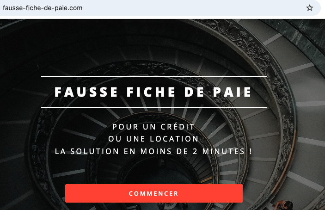Click the word CRÉDIT in the subtitle
The image size is (325, 210).
click(x=178, y=127)
